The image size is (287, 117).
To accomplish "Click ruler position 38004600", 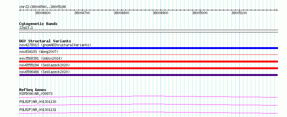I will pos(43,13).
